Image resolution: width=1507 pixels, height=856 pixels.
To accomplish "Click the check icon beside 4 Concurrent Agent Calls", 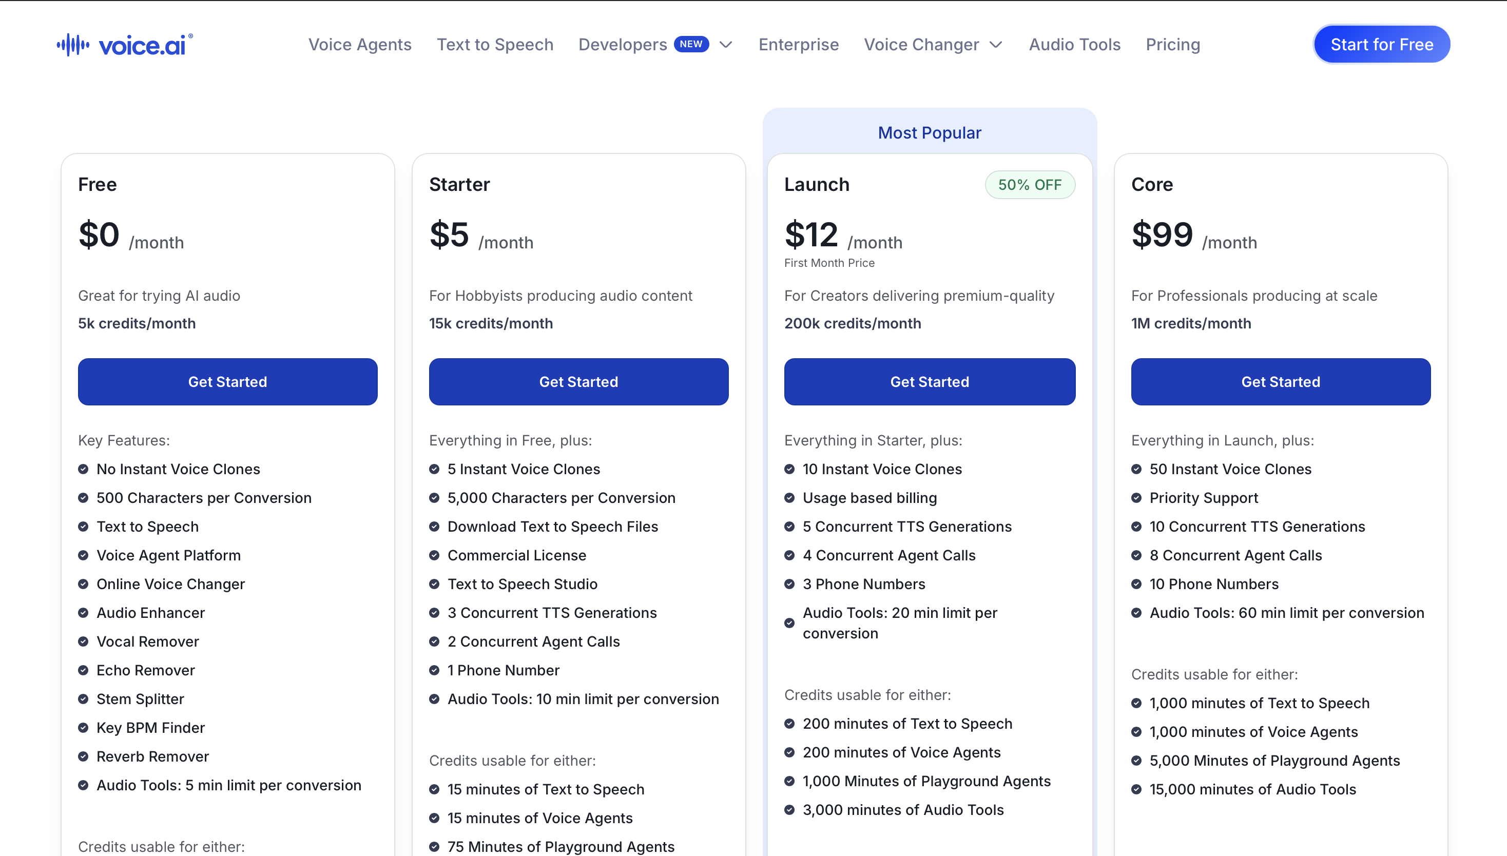I will 789,556.
